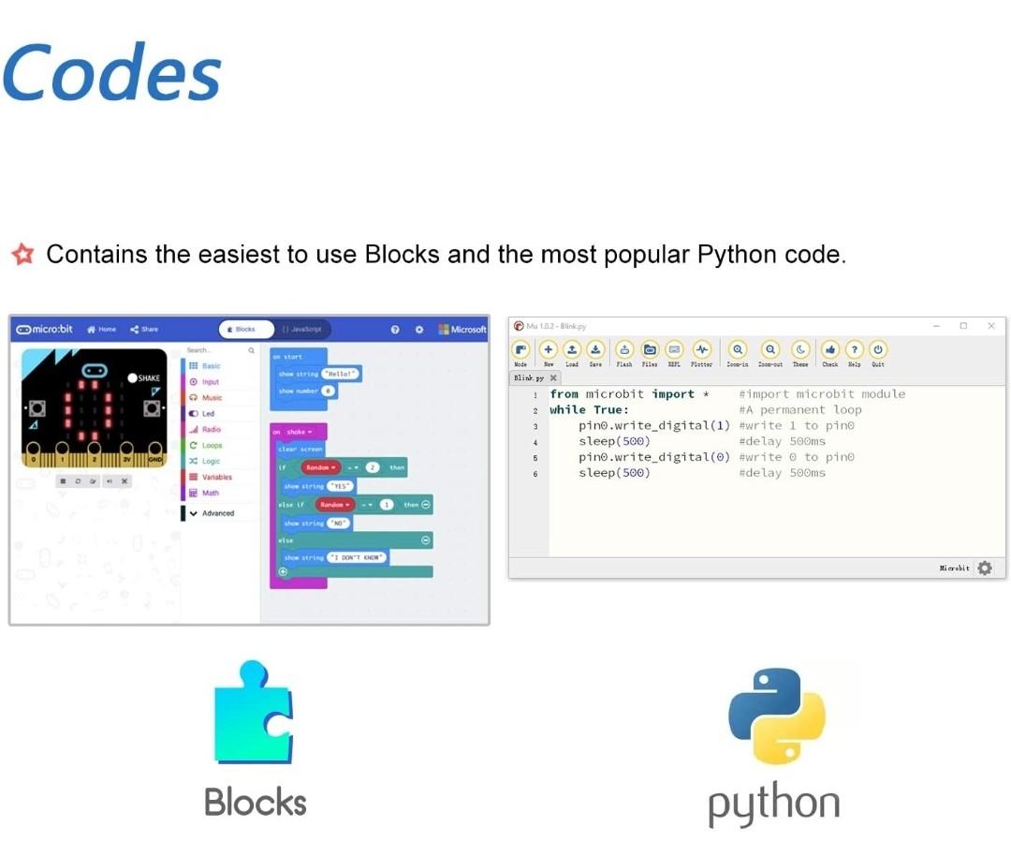Go to Home in MakeCode header
The image size is (1011, 856).
[102, 330]
